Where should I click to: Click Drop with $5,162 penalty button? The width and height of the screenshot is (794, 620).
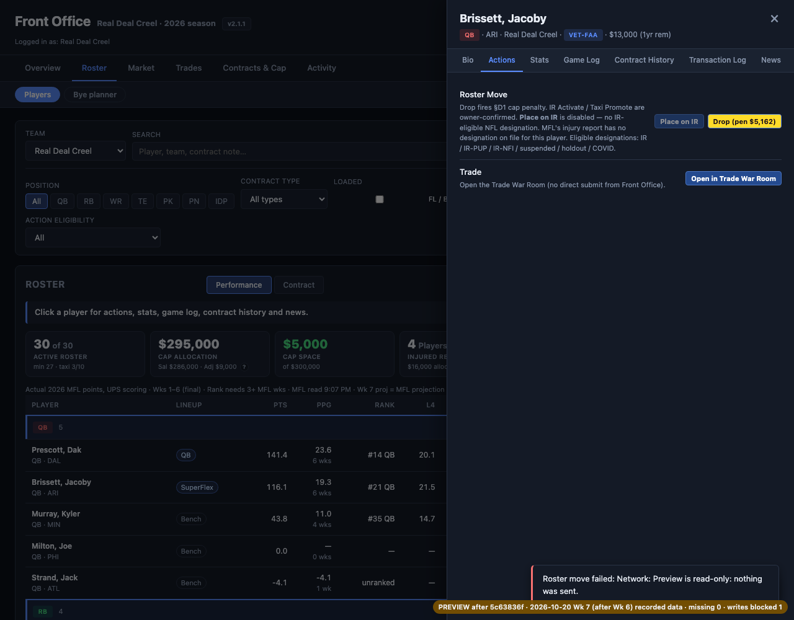point(744,122)
